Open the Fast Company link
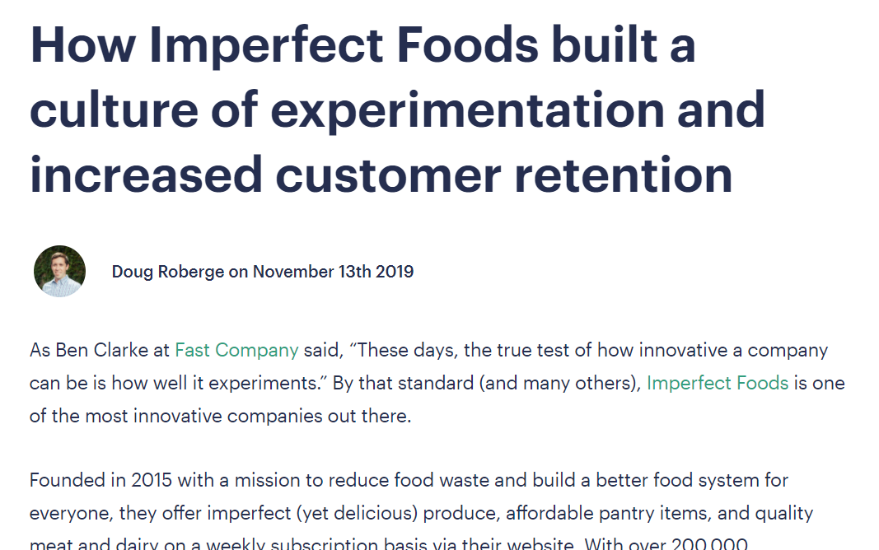 pos(236,350)
